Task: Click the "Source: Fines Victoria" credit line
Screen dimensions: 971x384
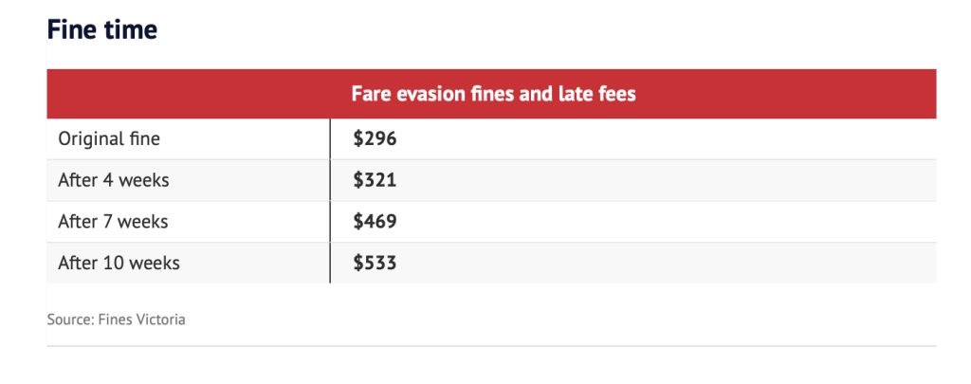Action: pyautogui.click(x=116, y=320)
